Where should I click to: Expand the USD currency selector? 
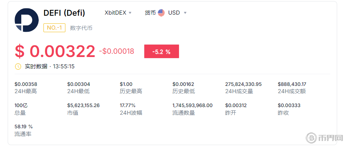pyautogui.click(x=174, y=13)
